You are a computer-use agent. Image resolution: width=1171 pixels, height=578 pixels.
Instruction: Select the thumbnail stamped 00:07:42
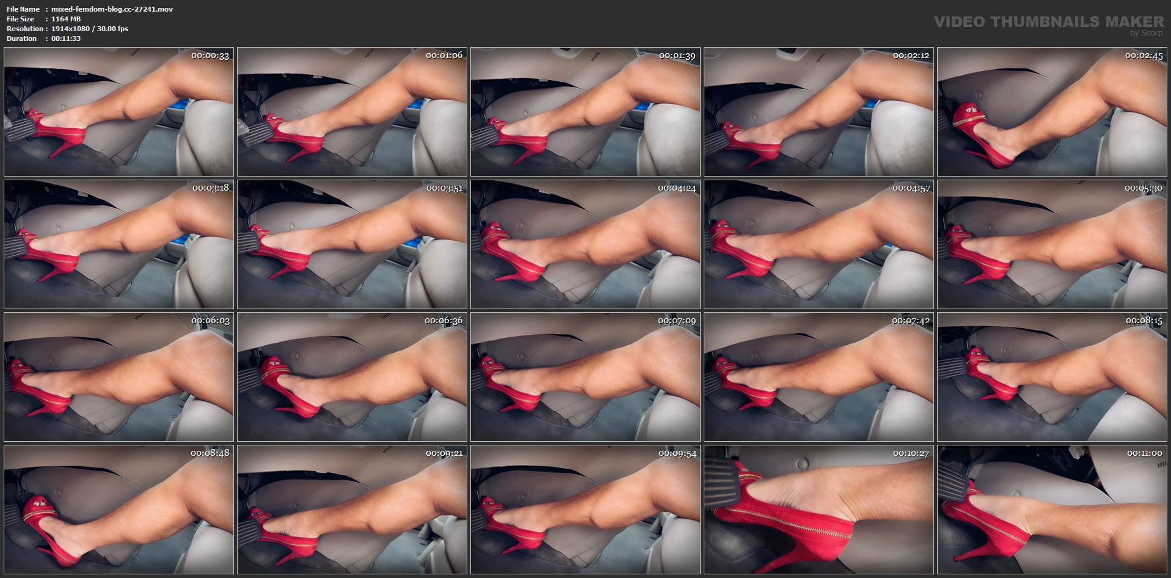pos(819,377)
